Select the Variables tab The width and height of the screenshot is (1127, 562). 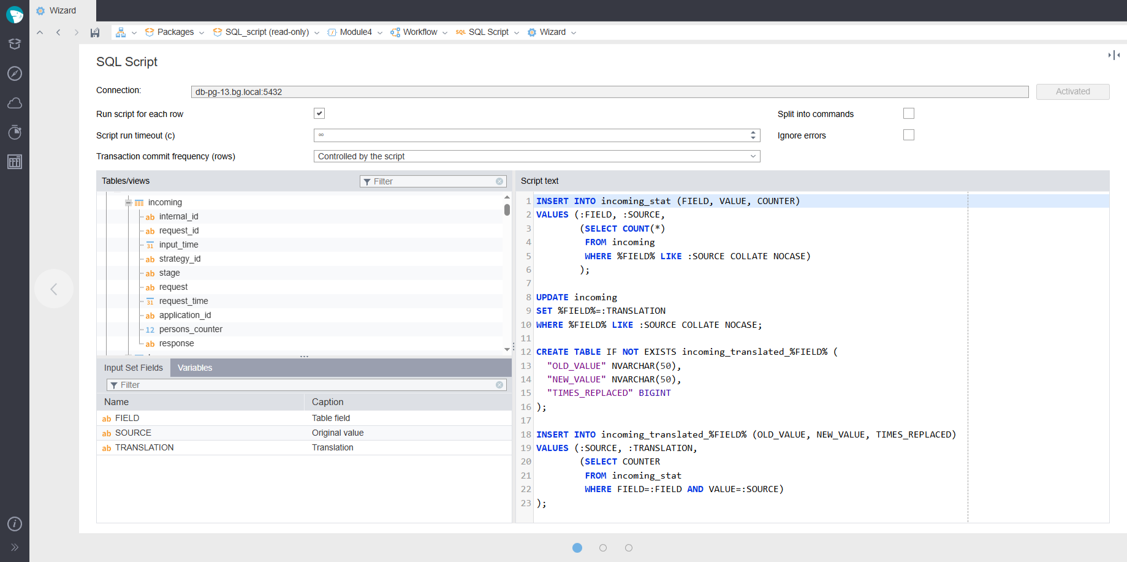(195, 368)
